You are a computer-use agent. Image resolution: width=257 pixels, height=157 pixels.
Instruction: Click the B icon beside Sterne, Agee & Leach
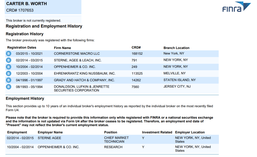9,60
